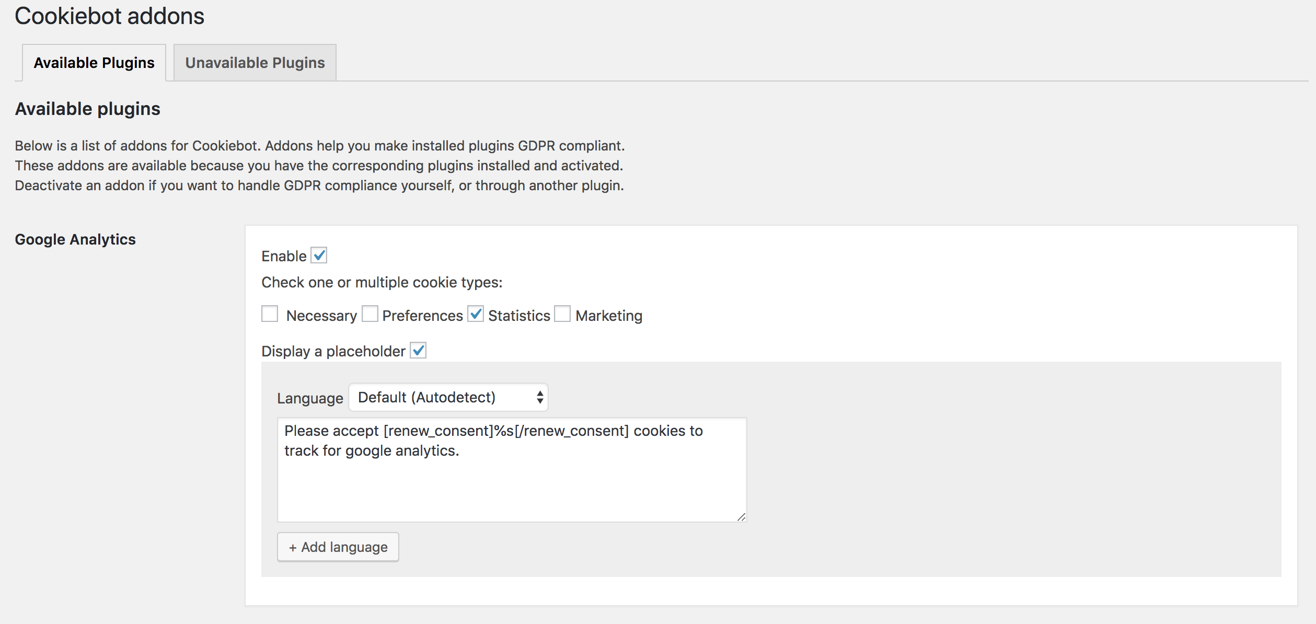Click the Google Analytics addon heading

pyautogui.click(x=75, y=239)
